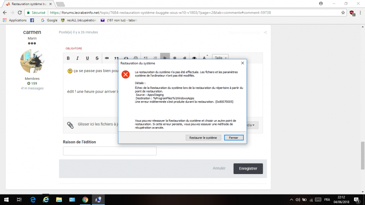Viewport: 365px width, 205px height.
Task: Bookmark the page with the star icon
Action: click(343, 12)
